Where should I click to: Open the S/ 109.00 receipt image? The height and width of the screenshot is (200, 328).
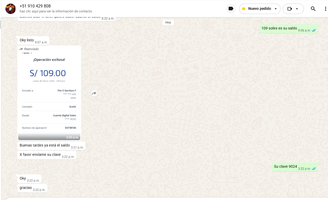pos(49,93)
